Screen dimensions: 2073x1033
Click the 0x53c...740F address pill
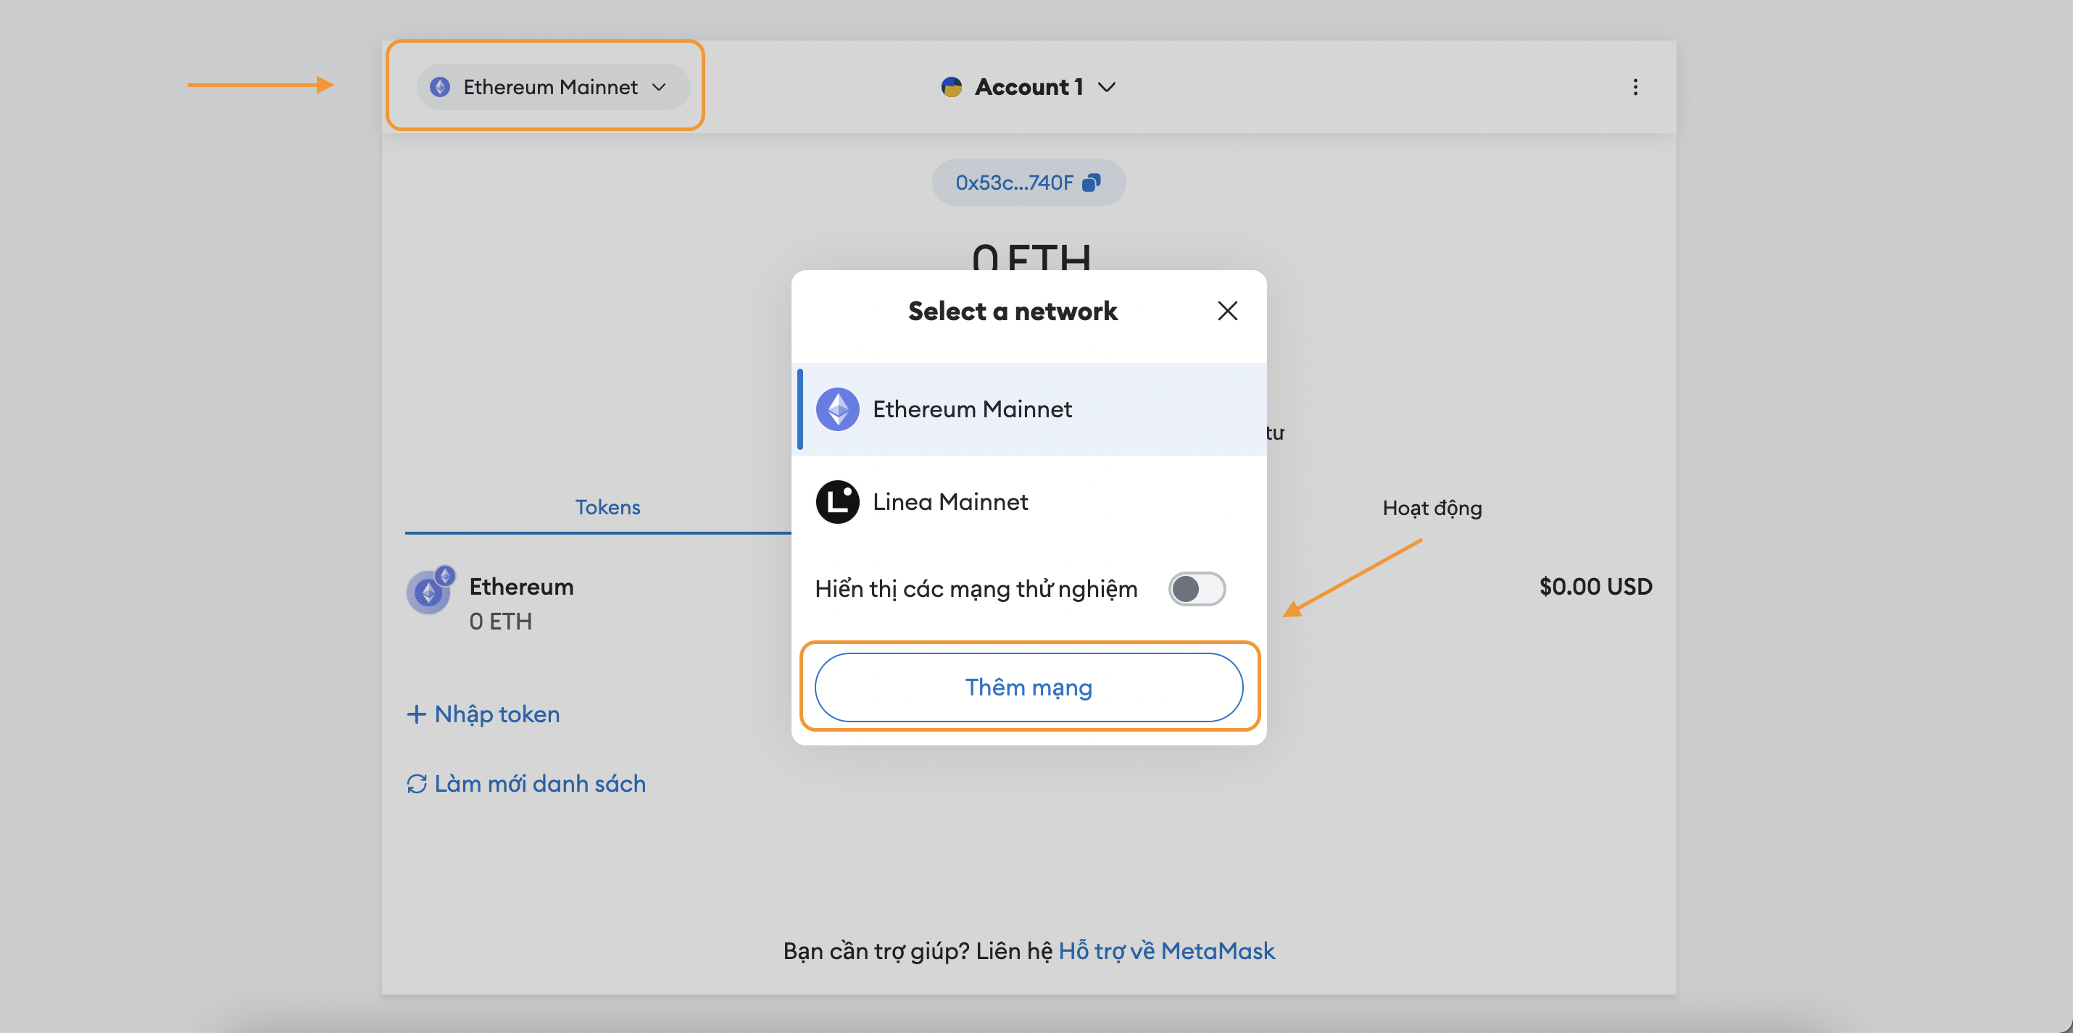[1013, 183]
